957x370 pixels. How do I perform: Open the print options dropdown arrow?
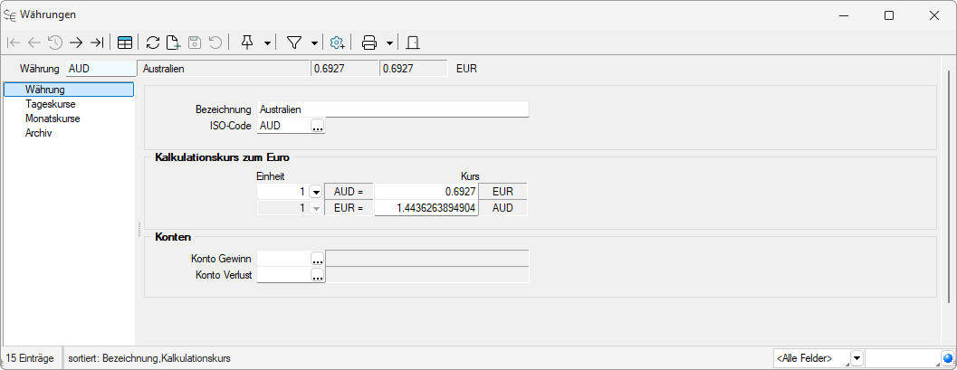(389, 43)
